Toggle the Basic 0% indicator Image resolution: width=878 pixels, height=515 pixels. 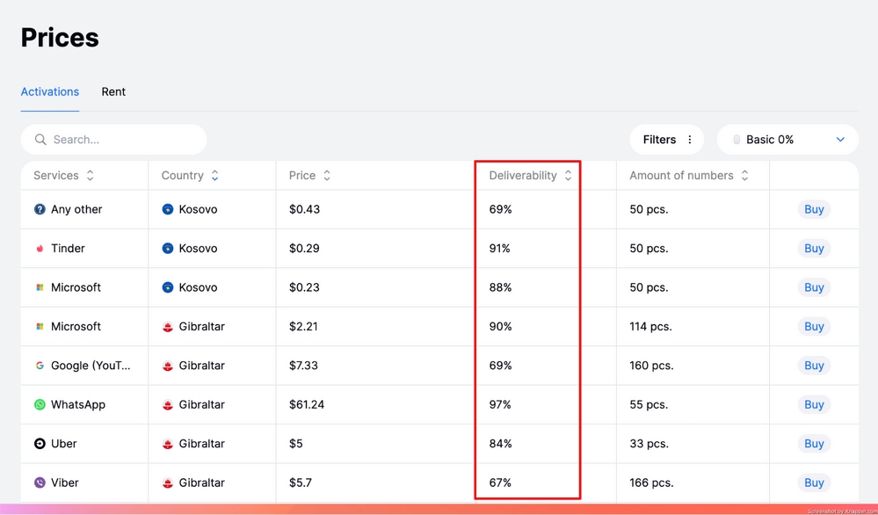point(737,140)
